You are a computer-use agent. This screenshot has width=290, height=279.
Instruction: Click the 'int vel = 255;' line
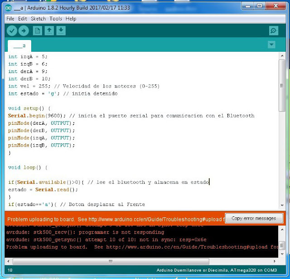(x=84, y=86)
